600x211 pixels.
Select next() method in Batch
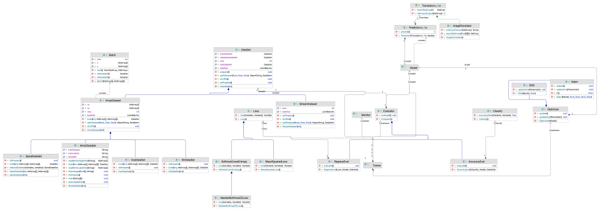109,71
